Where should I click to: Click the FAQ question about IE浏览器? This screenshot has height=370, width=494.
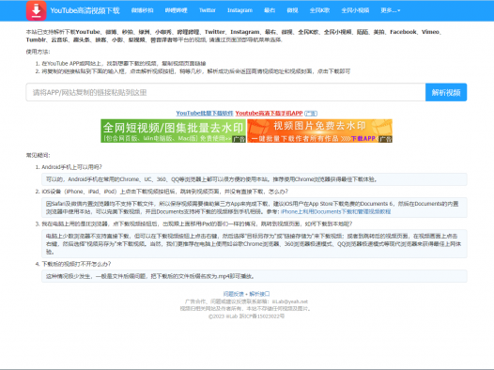pyautogui.click(x=197, y=224)
